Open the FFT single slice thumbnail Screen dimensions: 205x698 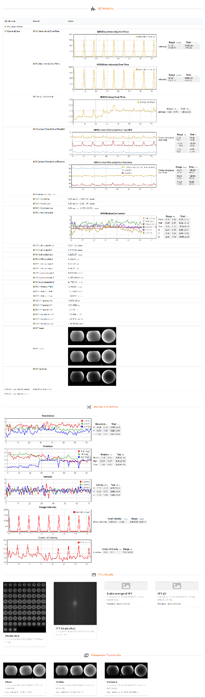75,604
